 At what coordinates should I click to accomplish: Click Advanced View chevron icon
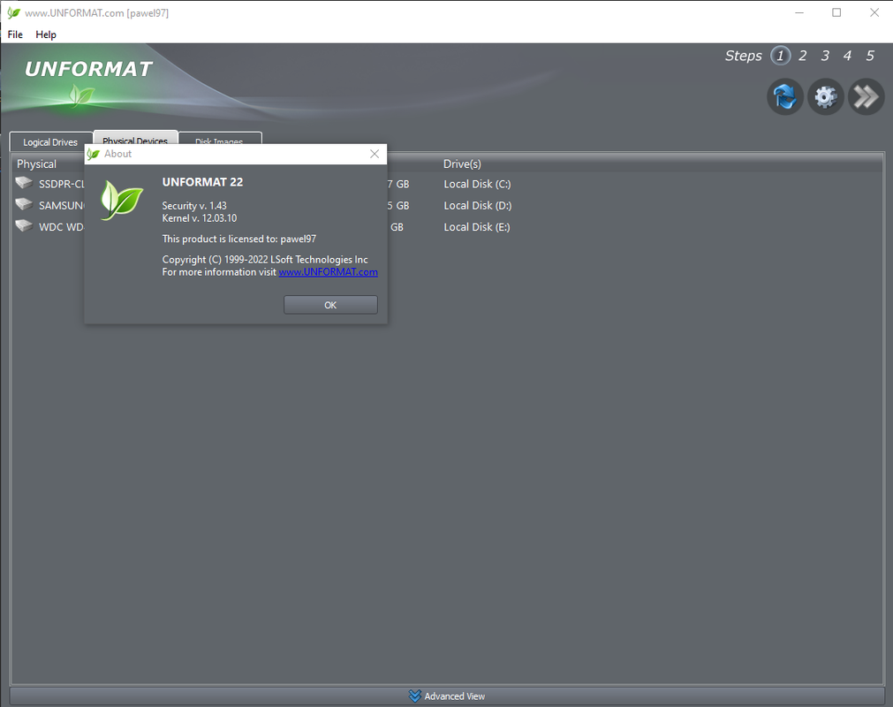tap(414, 696)
